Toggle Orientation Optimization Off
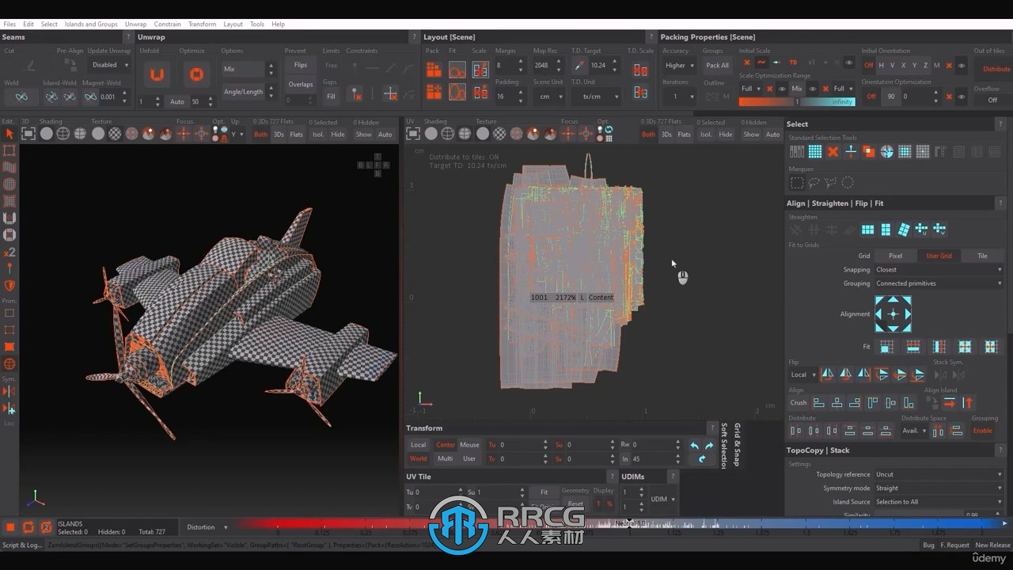This screenshot has width=1013, height=570. pos(871,97)
